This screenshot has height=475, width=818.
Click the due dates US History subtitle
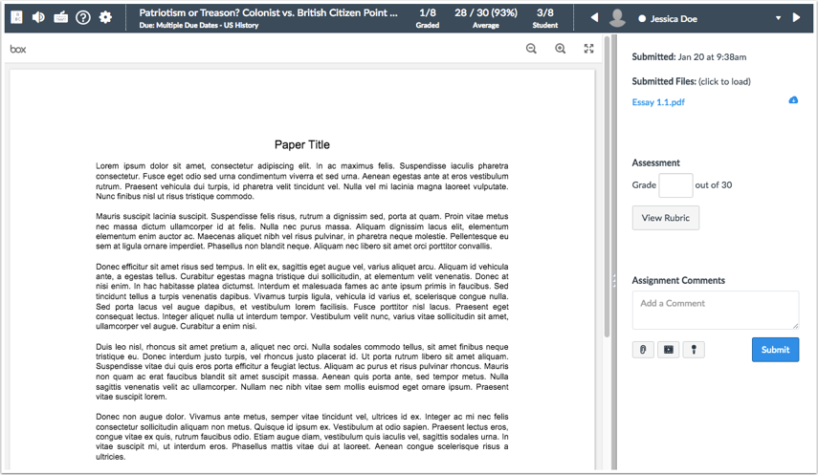coord(199,25)
